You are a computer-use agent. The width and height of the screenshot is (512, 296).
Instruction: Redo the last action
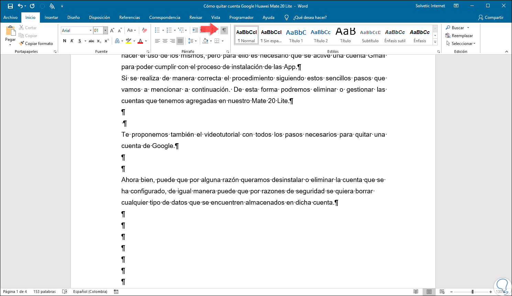click(32, 6)
